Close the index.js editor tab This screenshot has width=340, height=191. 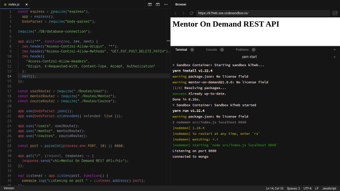pos(26,4)
